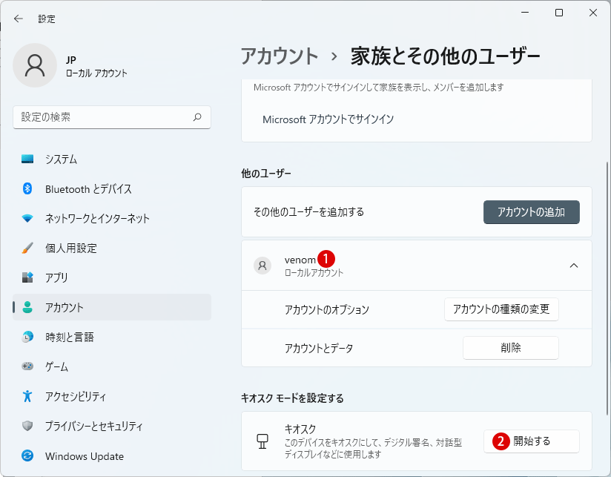This screenshot has height=477, width=611.
Task: Click the アクセシビリティ figure icon
Action: coord(27,396)
